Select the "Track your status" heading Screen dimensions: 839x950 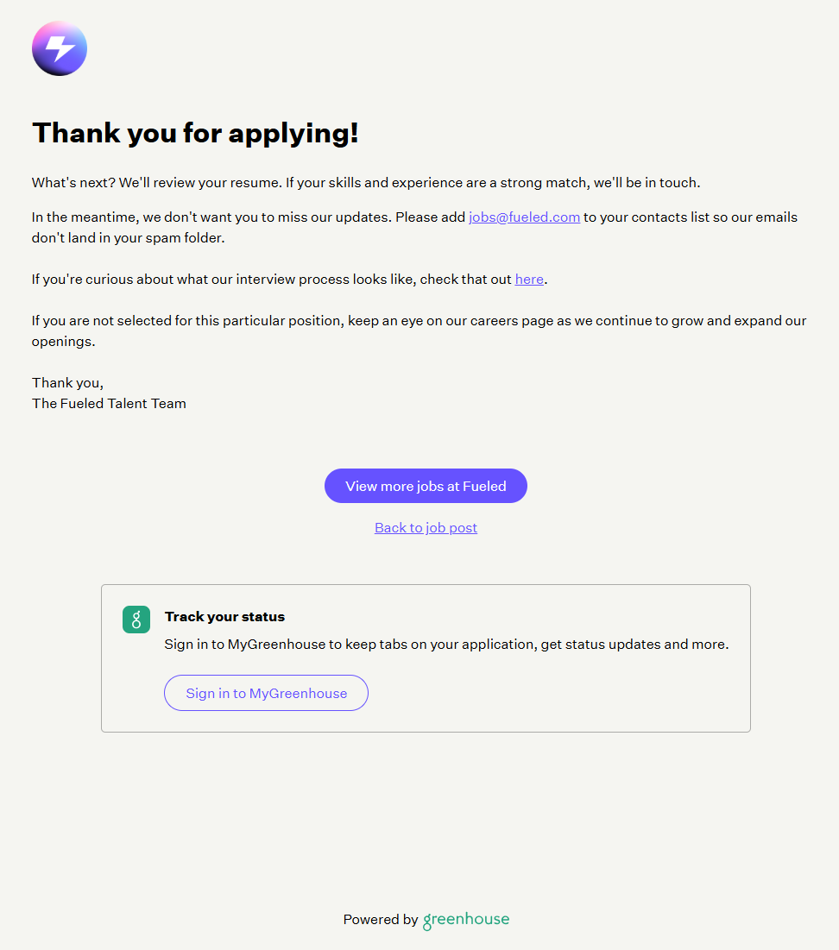click(x=224, y=617)
